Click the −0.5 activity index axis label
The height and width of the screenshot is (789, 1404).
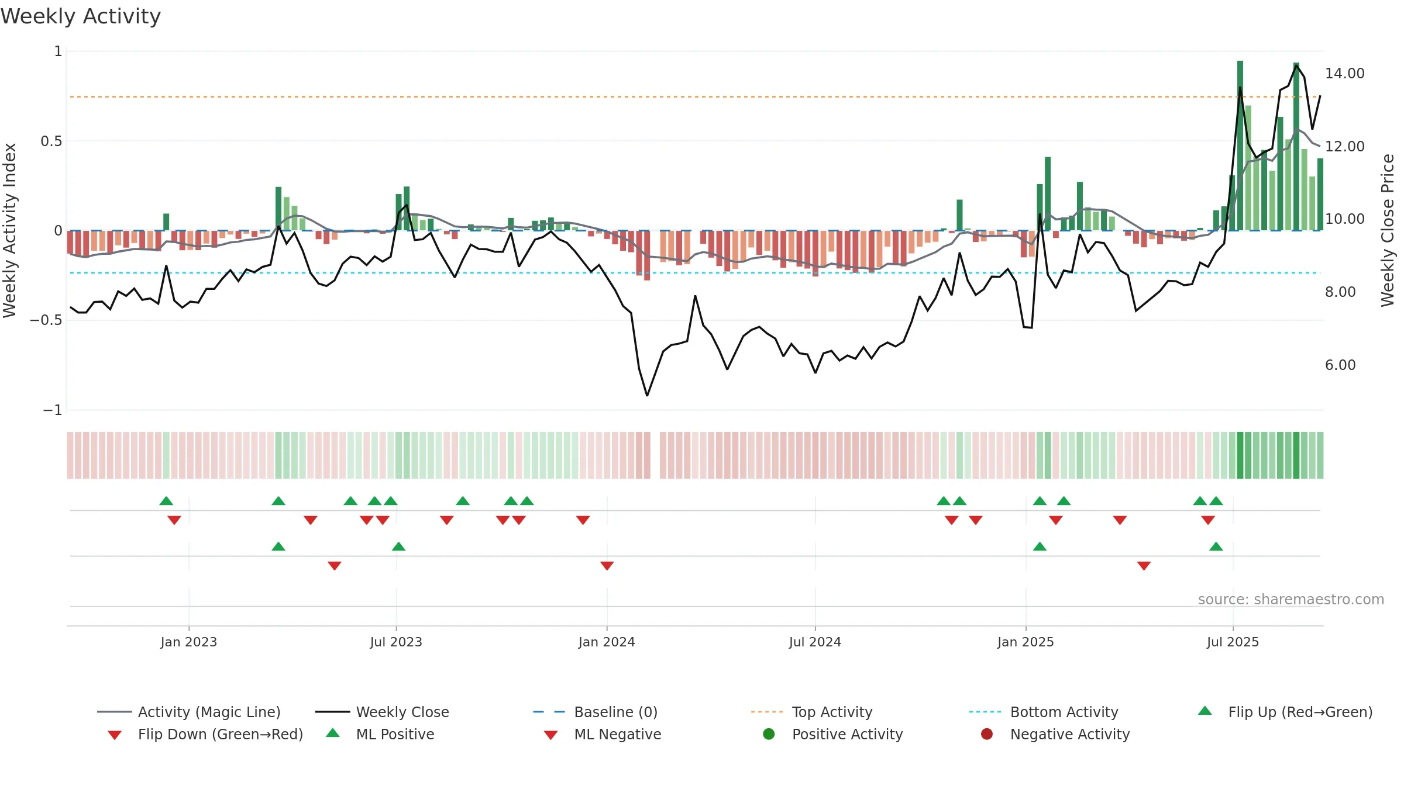[x=46, y=320]
